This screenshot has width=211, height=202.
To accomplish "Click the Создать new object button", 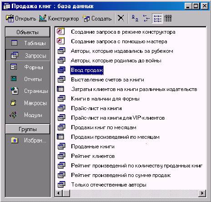I will click(97, 19).
